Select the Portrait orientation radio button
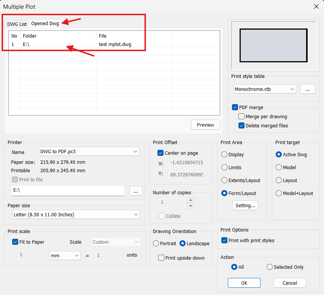Viewport: 324px width, 295px height. [x=156, y=244]
